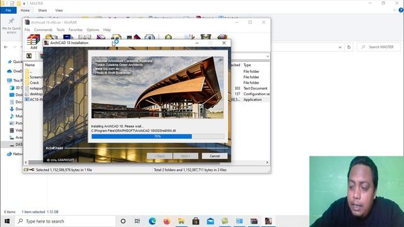The width and height of the screenshot is (404, 227).
Task: Click the WinRAR Info toolbar icon
Action: [150, 37]
